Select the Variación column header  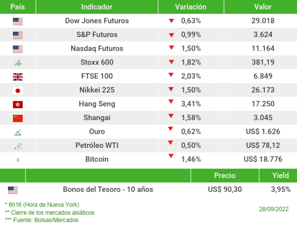point(191,7)
